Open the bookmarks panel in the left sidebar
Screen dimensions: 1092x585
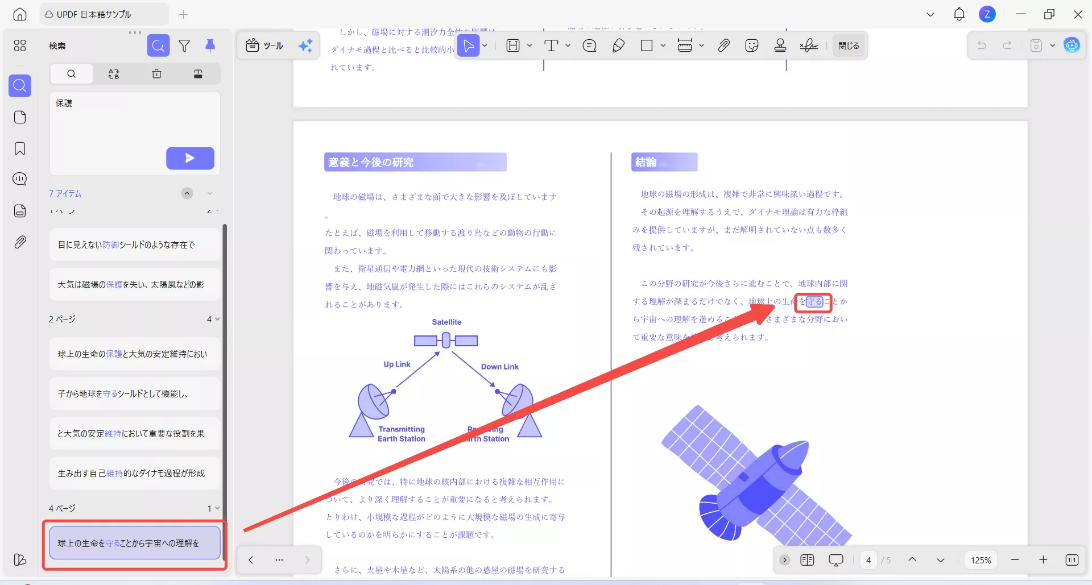click(x=19, y=148)
